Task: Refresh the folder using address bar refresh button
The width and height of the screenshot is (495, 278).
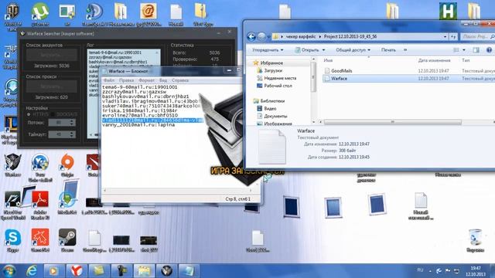Action: tap(453, 37)
